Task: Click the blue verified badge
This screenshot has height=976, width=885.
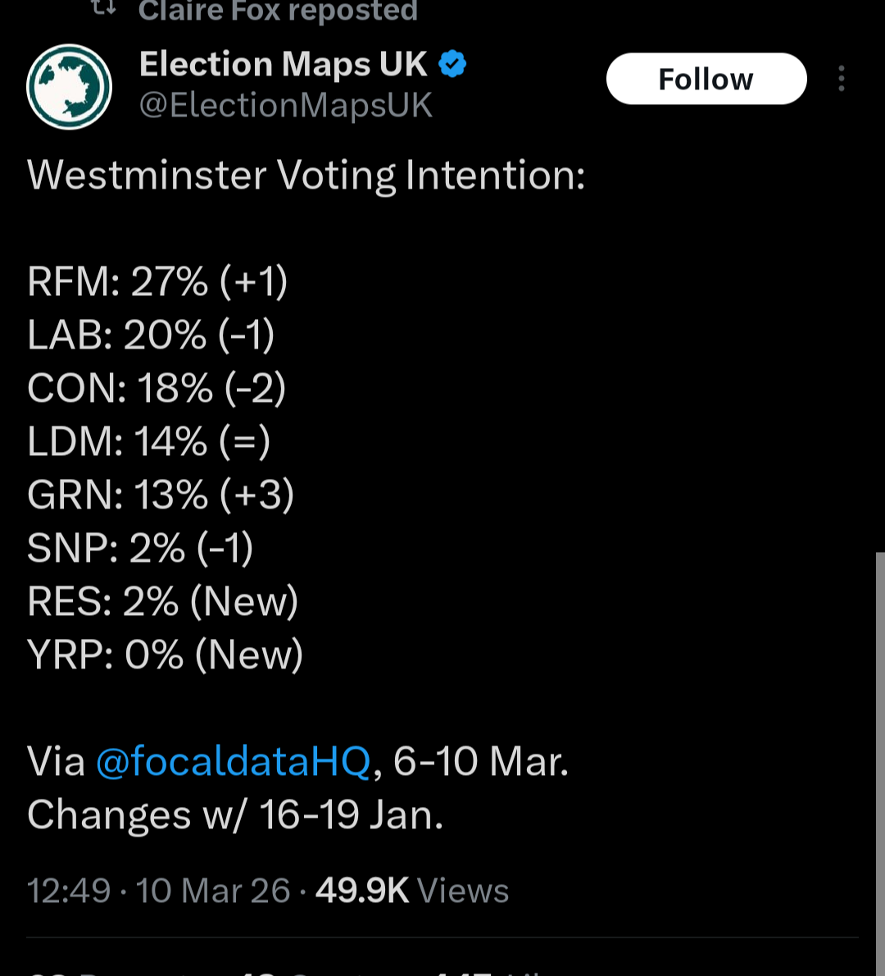Action: coord(453,64)
